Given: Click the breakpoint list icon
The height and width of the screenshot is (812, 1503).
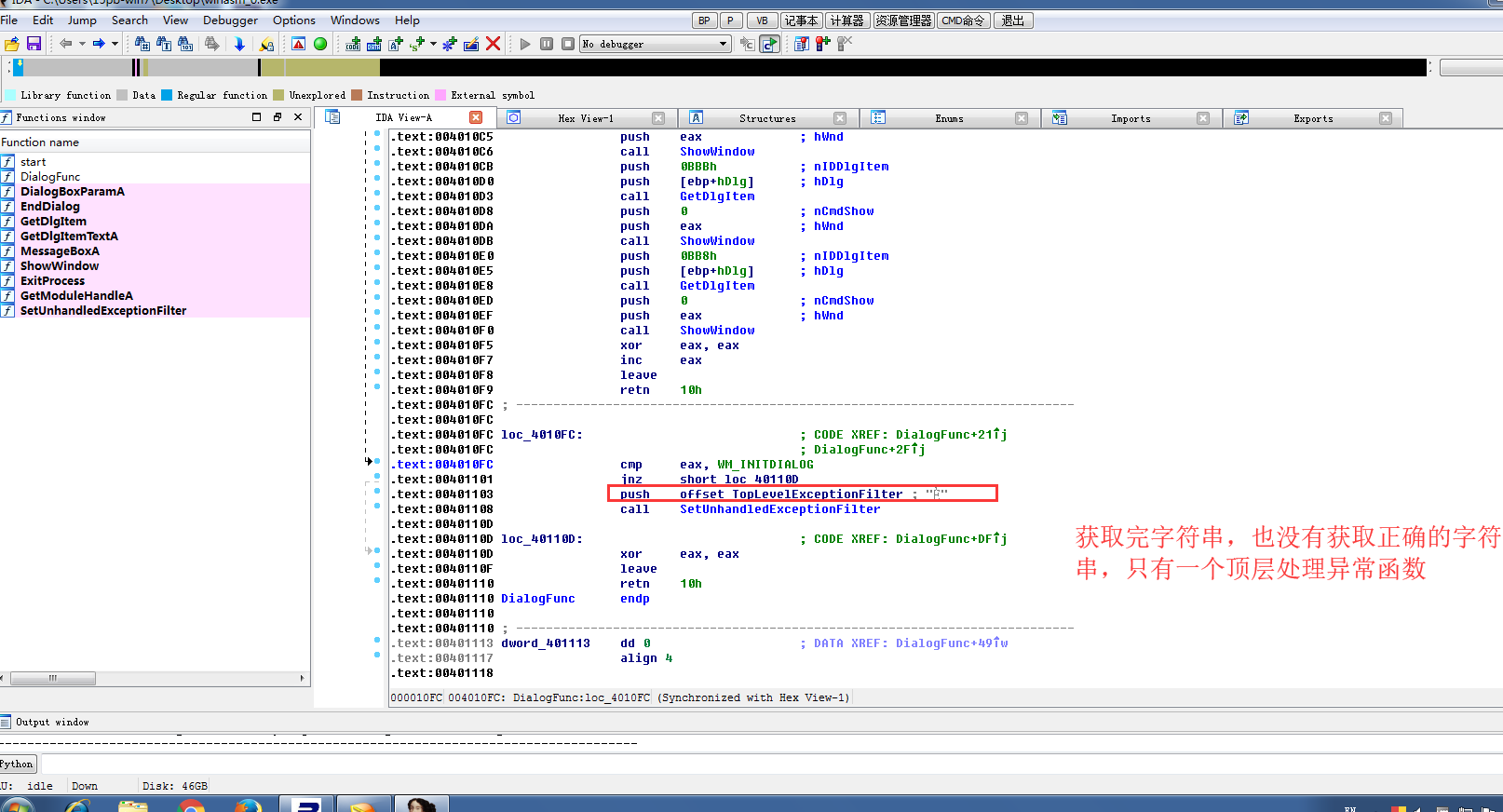Looking at the screenshot, I should tap(801, 44).
